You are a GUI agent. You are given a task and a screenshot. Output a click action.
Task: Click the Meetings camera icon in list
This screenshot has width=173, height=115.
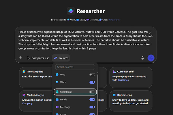(57, 107)
